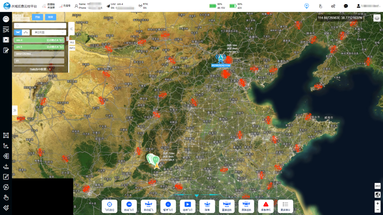Switch to the ALL tab
Image resolution: width=383 pixels, height=215 pixels.
[x=72, y=42]
